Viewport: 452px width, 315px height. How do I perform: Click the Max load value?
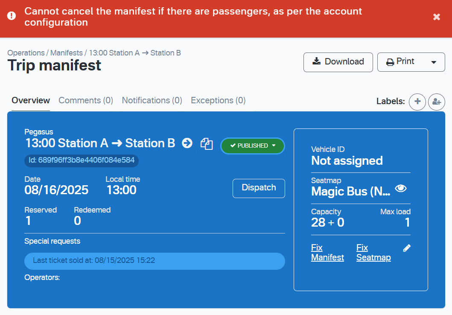(407, 222)
